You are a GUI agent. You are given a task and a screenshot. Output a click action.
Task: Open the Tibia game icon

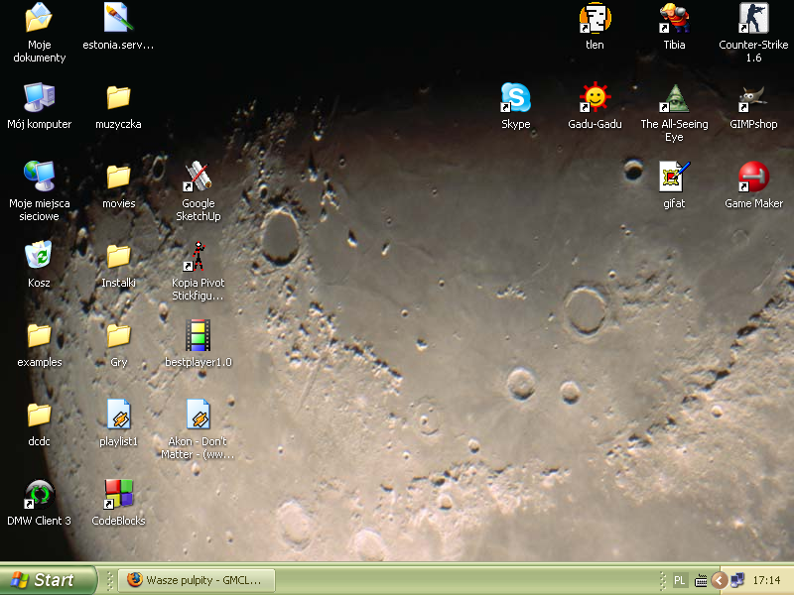coord(674,19)
